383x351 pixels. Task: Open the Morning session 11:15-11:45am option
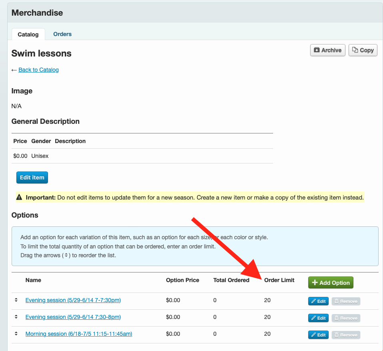click(x=78, y=334)
